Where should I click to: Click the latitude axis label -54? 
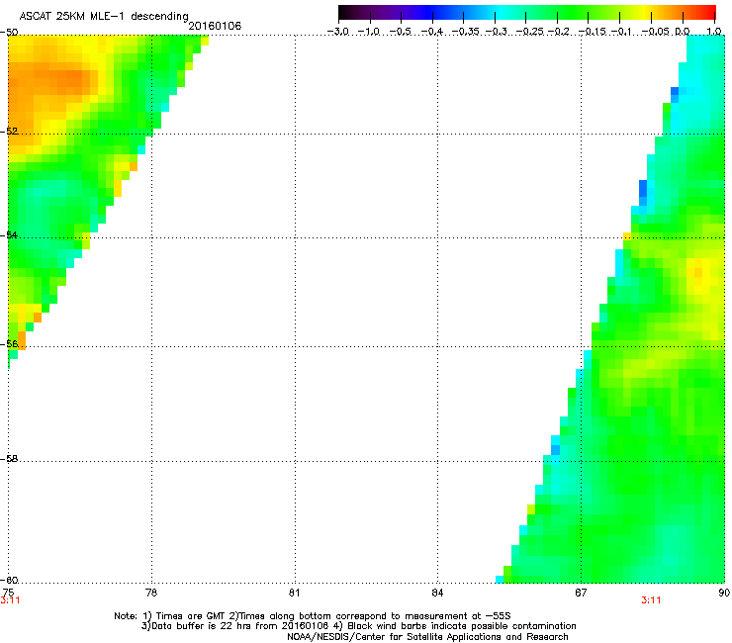pos(9,234)
